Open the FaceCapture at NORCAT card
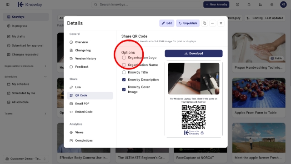The width and height of the screenshot is (291, 164). click(x=200, y=155)
